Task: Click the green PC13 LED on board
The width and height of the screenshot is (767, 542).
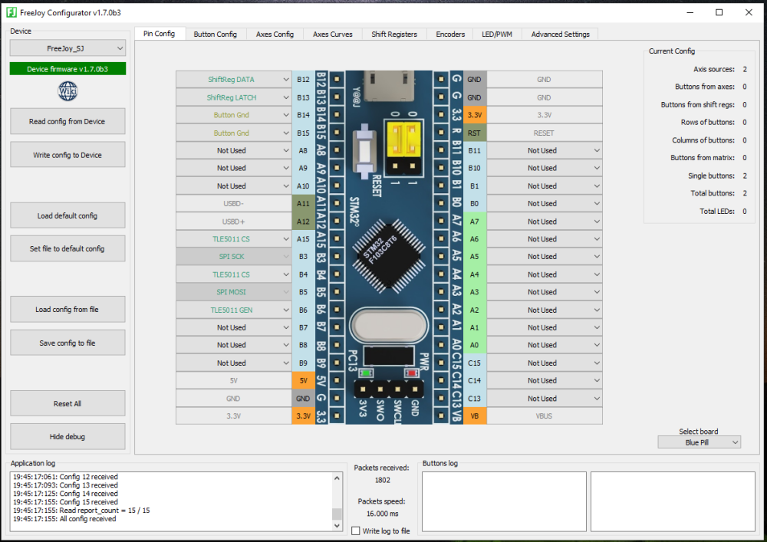Action: tap(367, 373)
